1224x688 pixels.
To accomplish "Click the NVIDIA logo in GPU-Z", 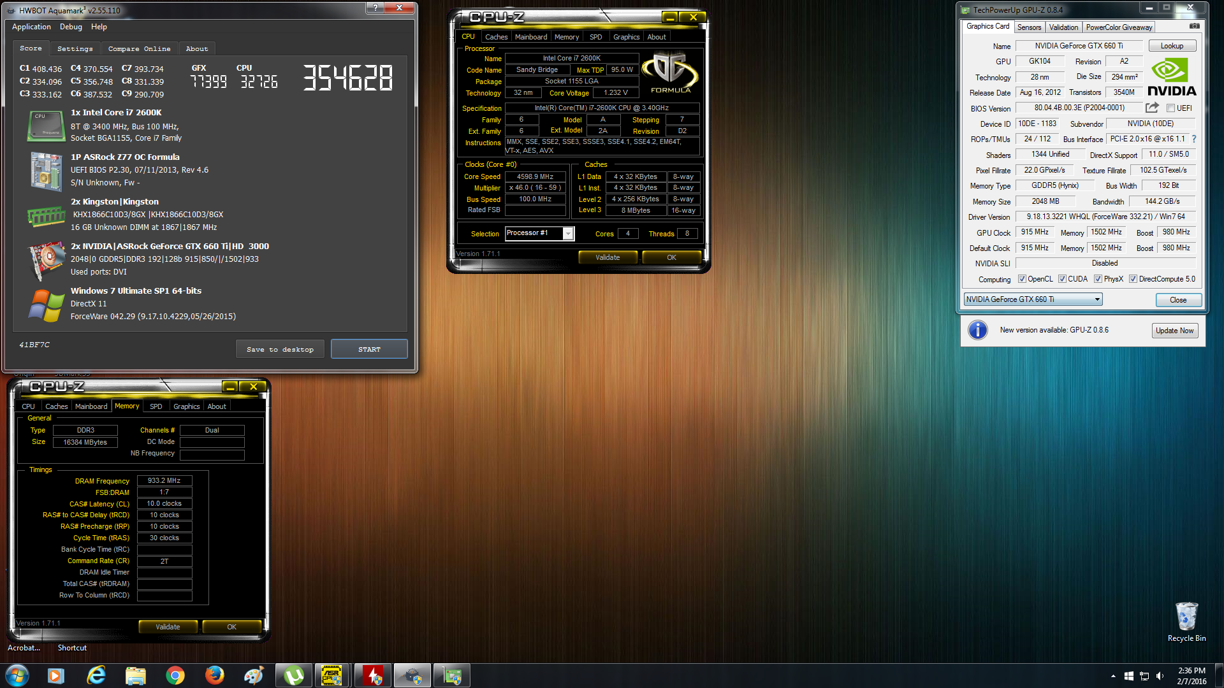I will click(x=1172, y=77).
